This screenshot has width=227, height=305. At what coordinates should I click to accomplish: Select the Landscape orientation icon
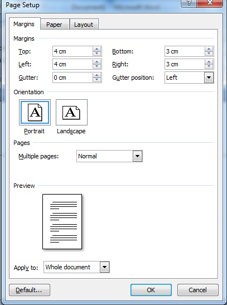71,112
